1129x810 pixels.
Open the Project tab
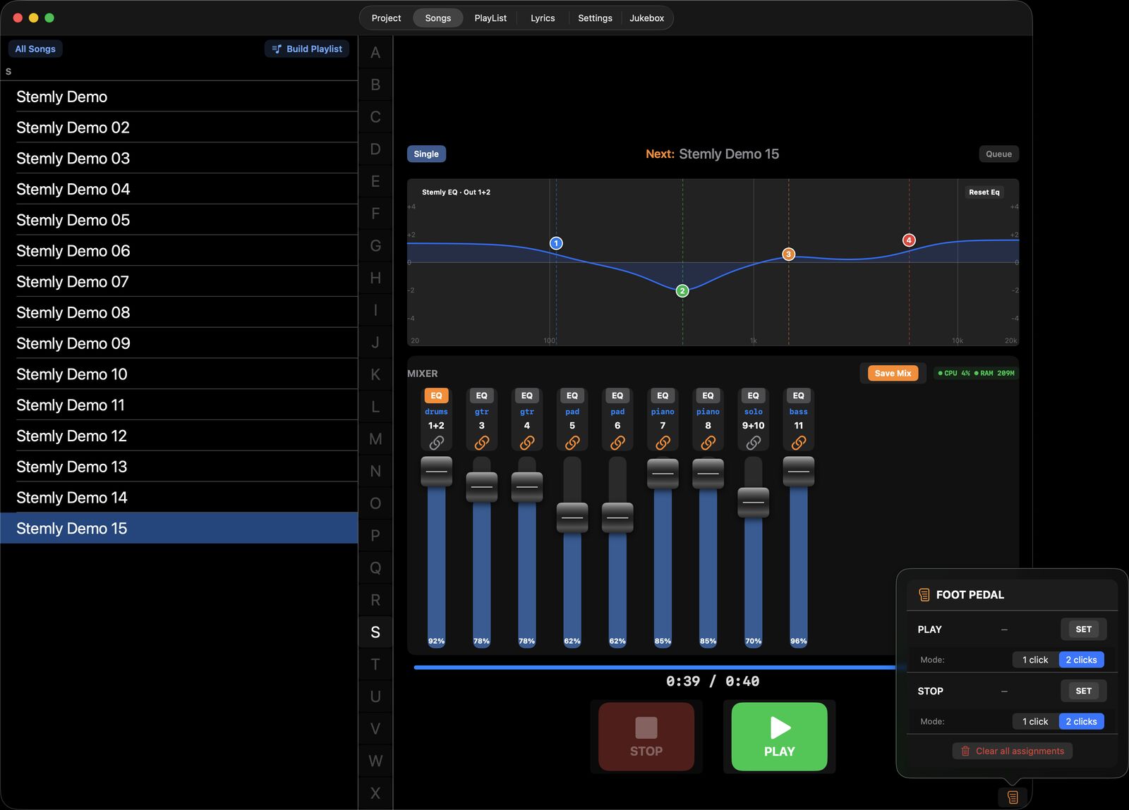tap(386, 18)
